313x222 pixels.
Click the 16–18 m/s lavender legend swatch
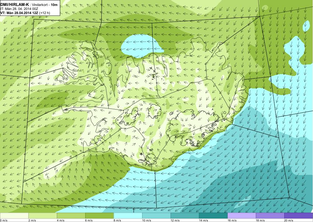point(242,216)
